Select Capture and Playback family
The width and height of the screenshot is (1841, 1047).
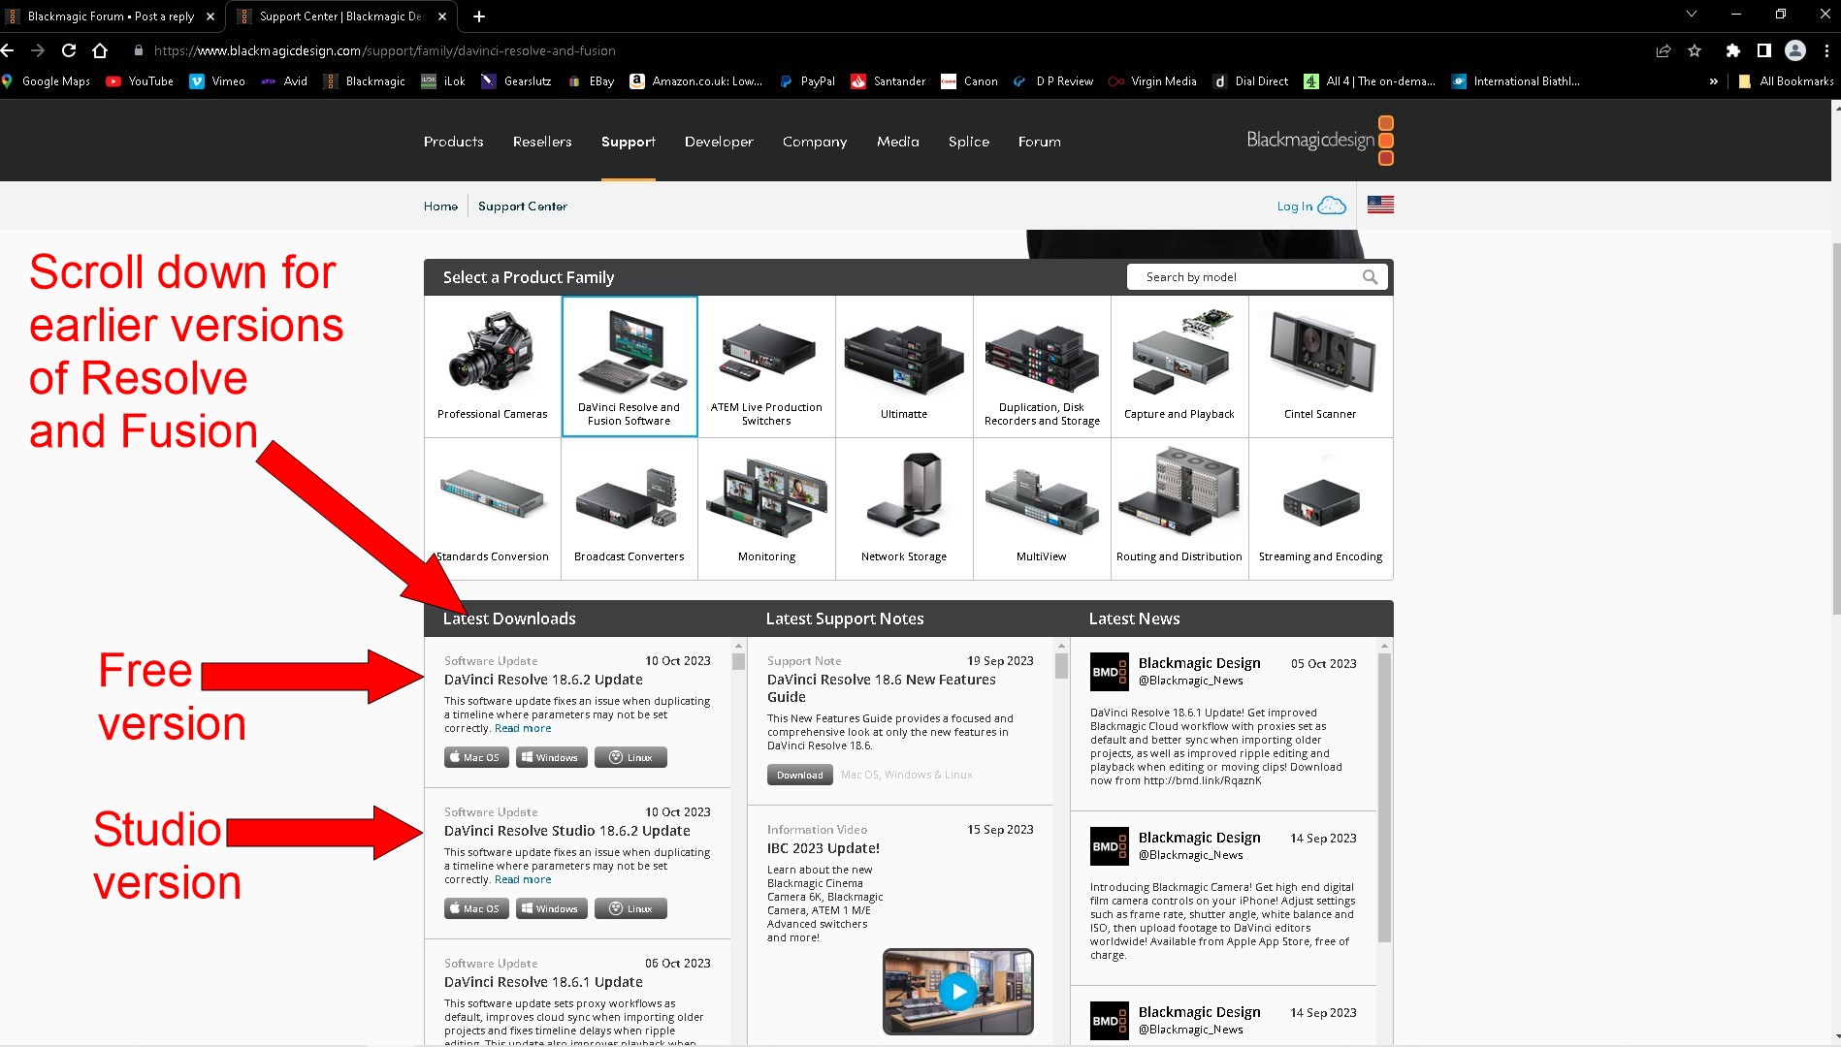[1179, 366]
